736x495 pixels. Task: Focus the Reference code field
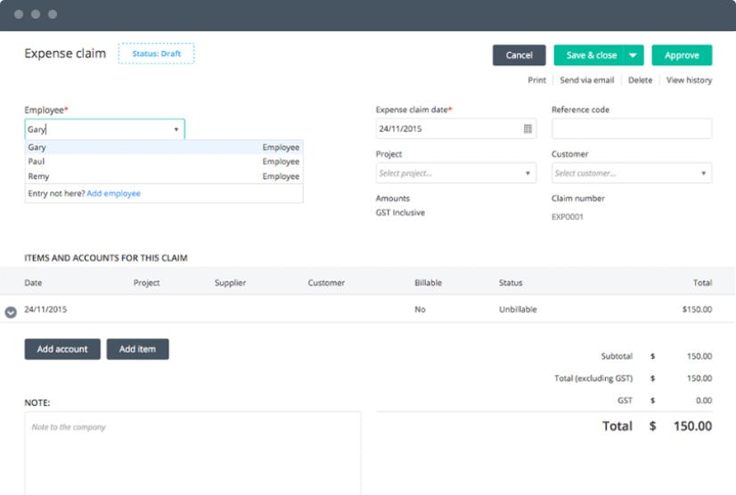(632, 128)
